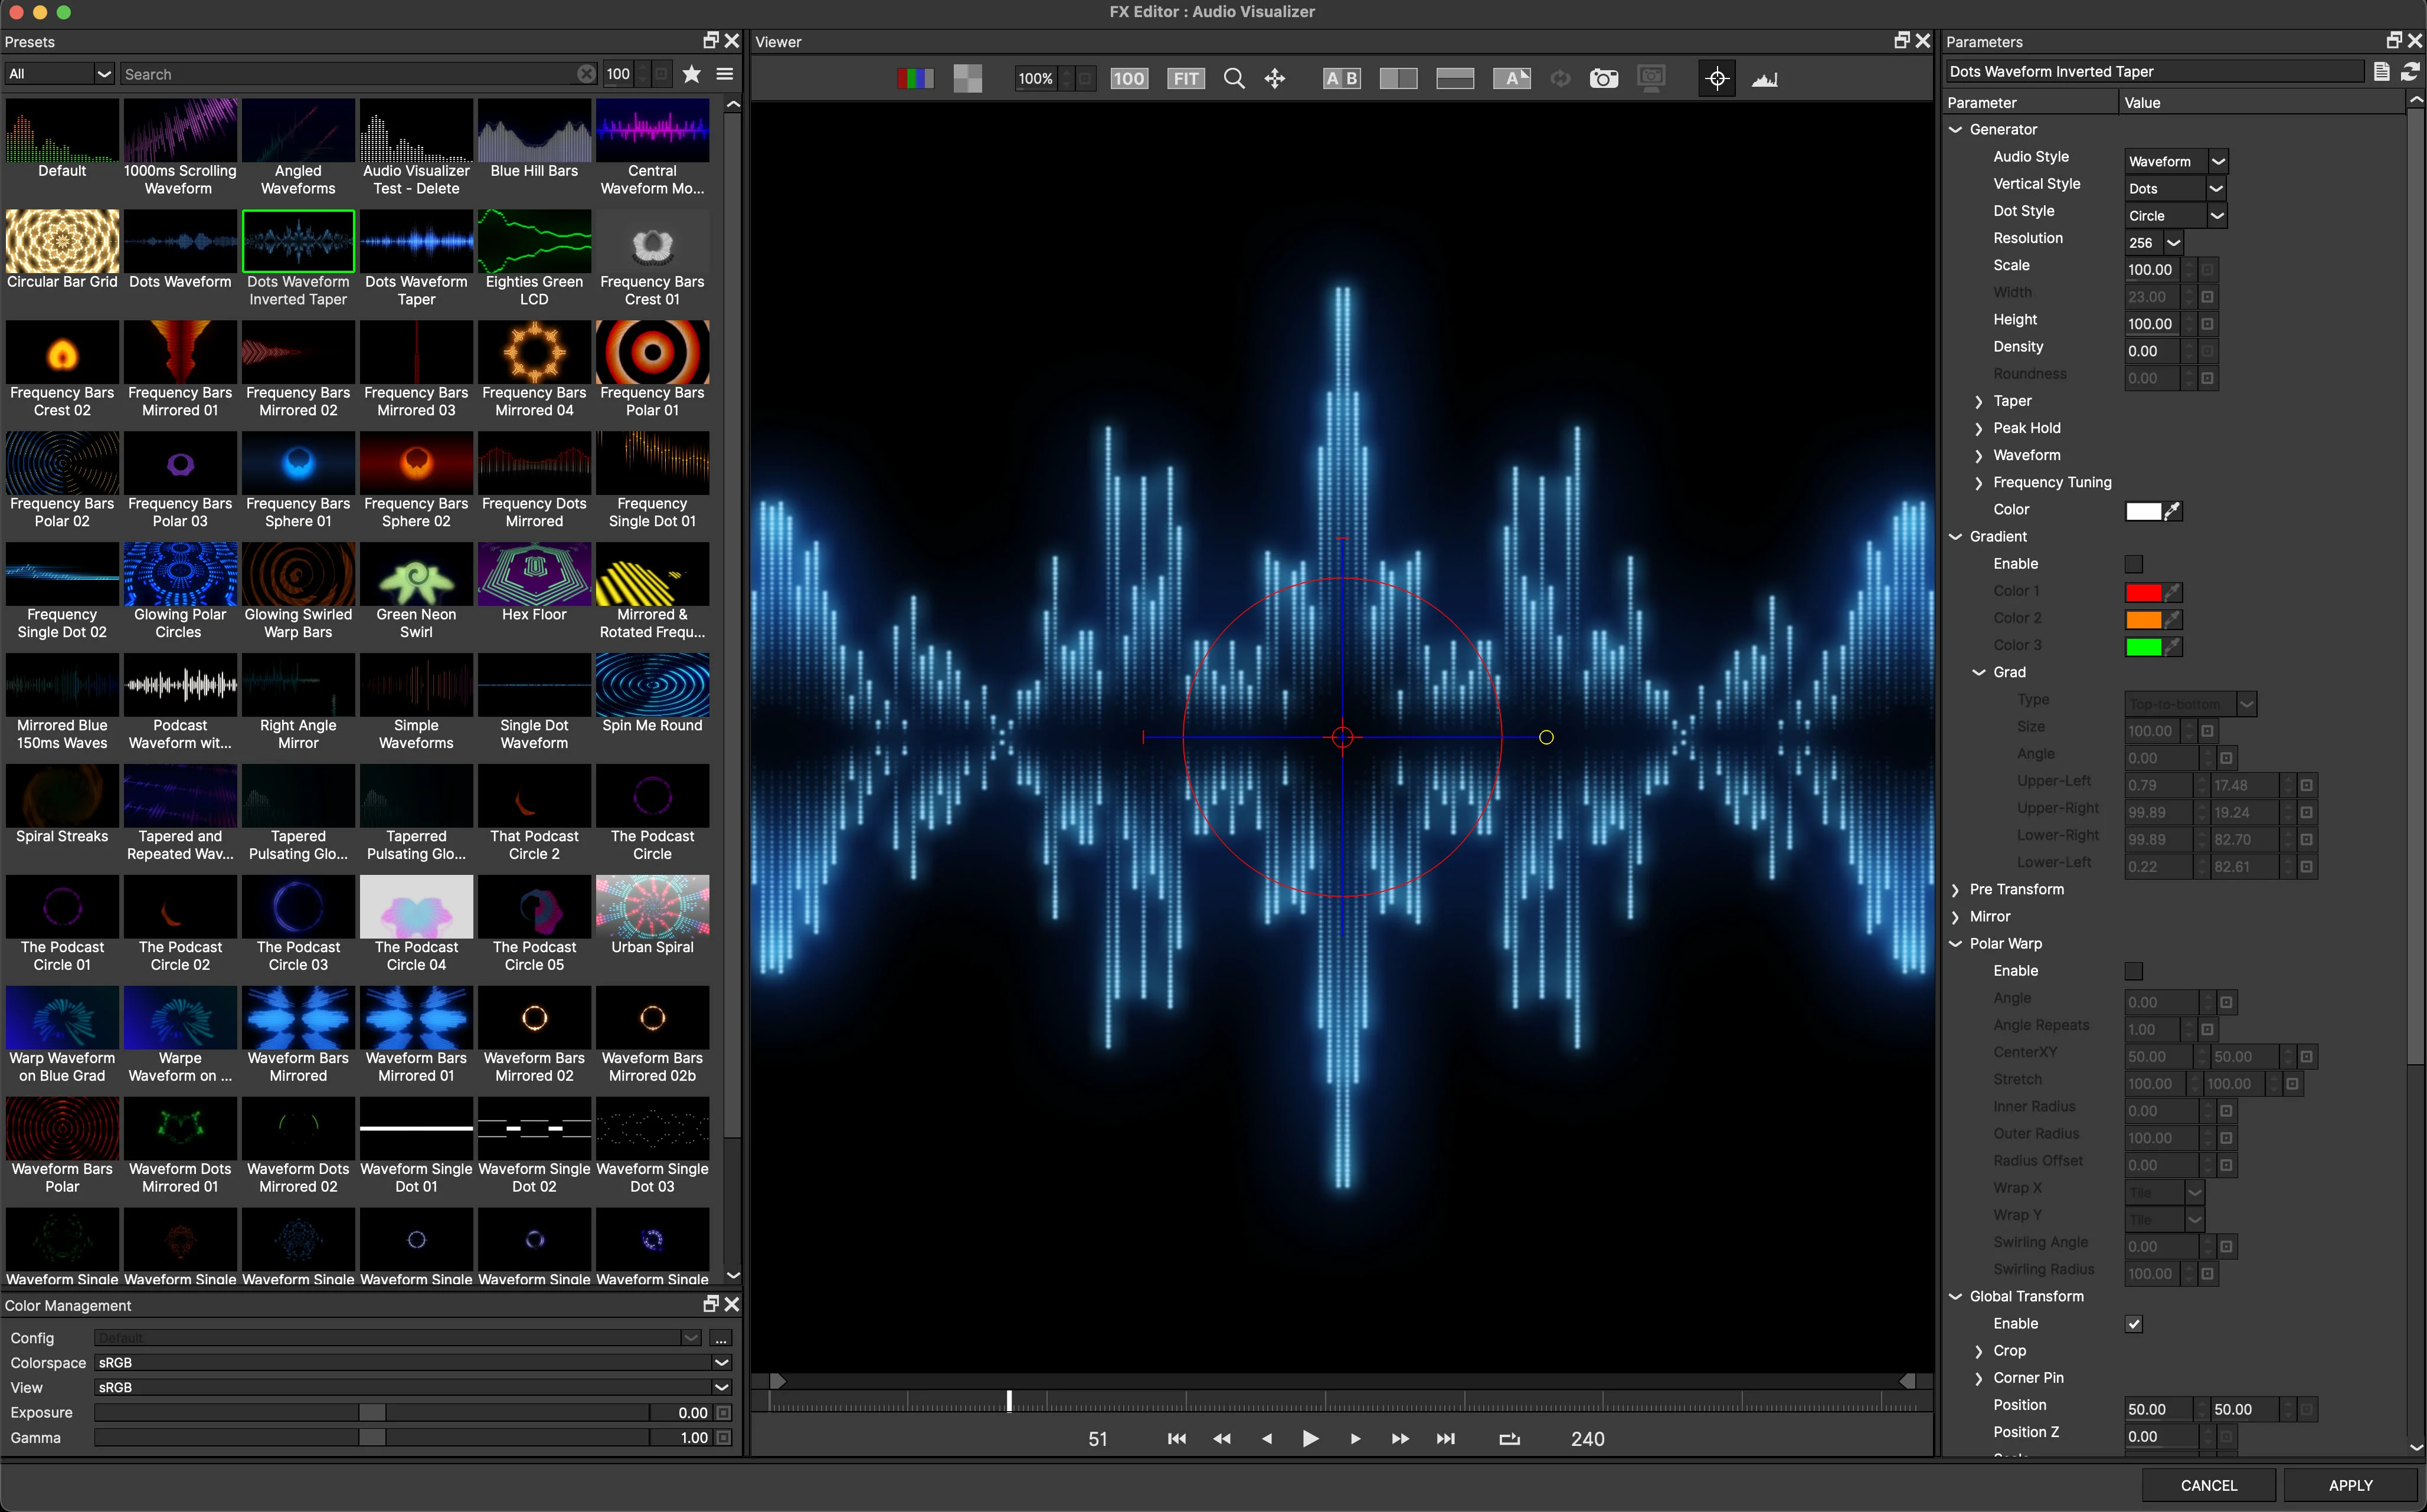Click the A/B comparison icon

click(1342, 79)
